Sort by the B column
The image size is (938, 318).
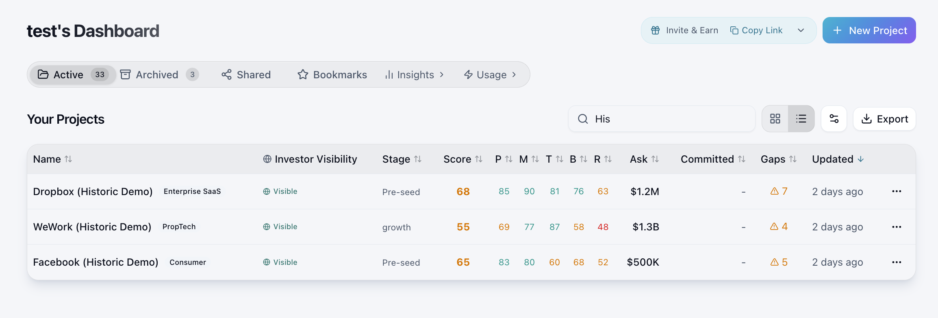point(578,159)
